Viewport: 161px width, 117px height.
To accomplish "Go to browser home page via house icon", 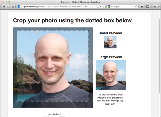I will (142, 7).
